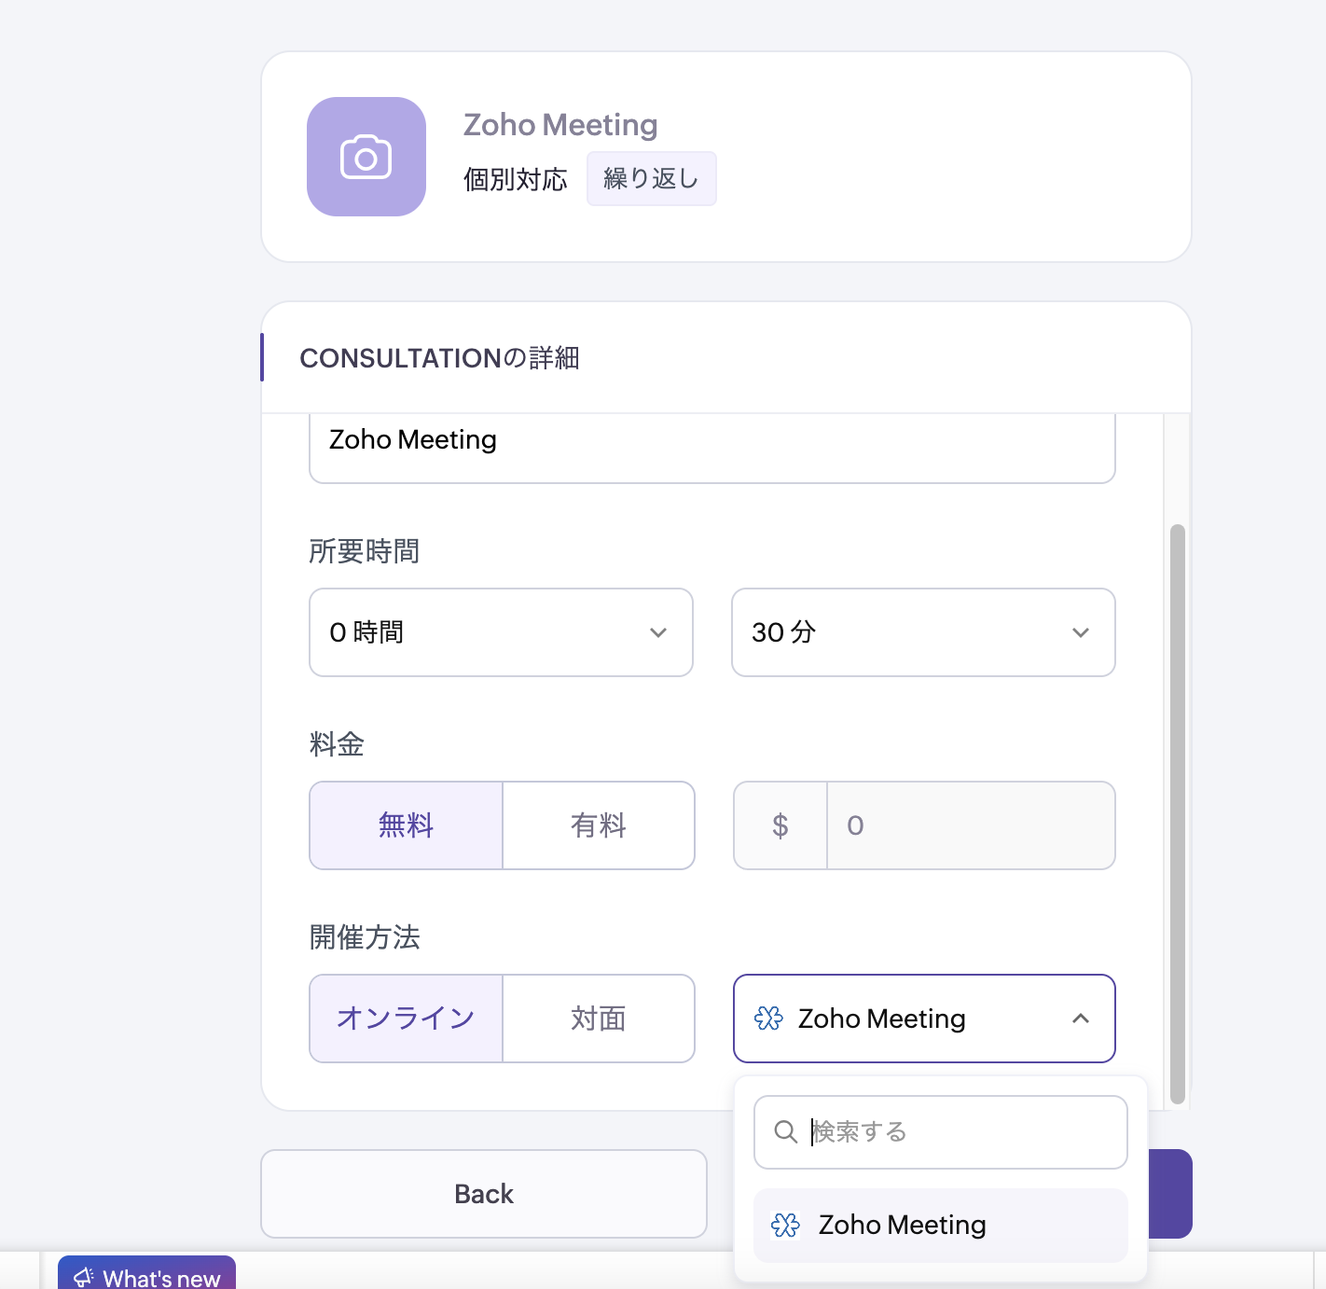The width and height of the screenshot is (1326, 1289).
Task: Click the magnifier icon in the search box
Action: pos(786,1131)
